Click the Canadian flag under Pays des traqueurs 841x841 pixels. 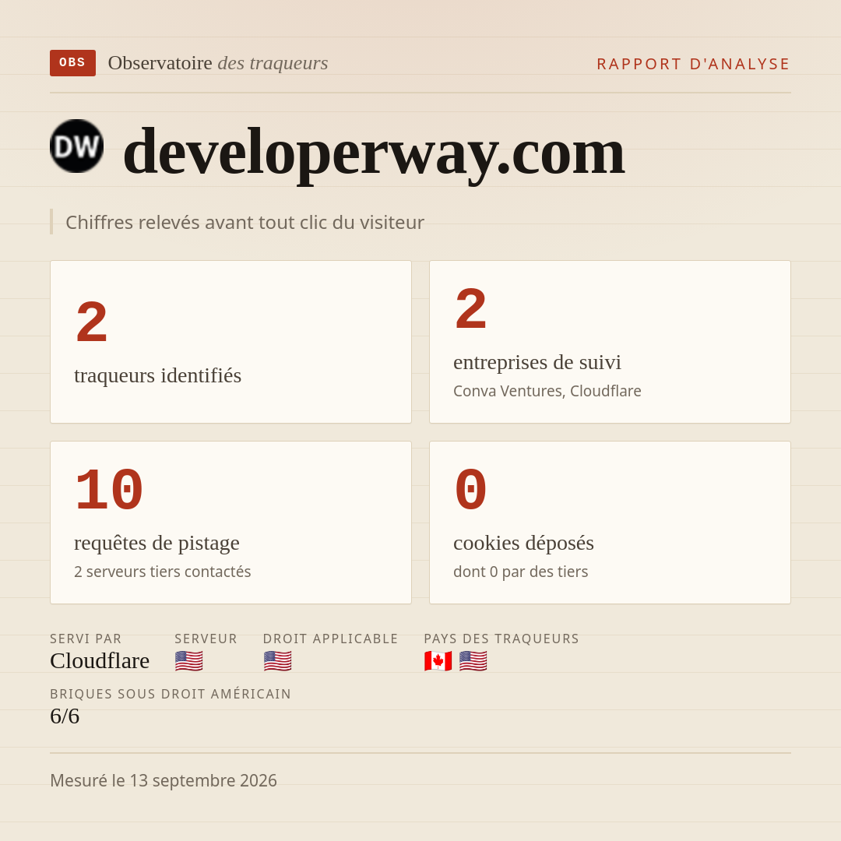coord(438,661)
